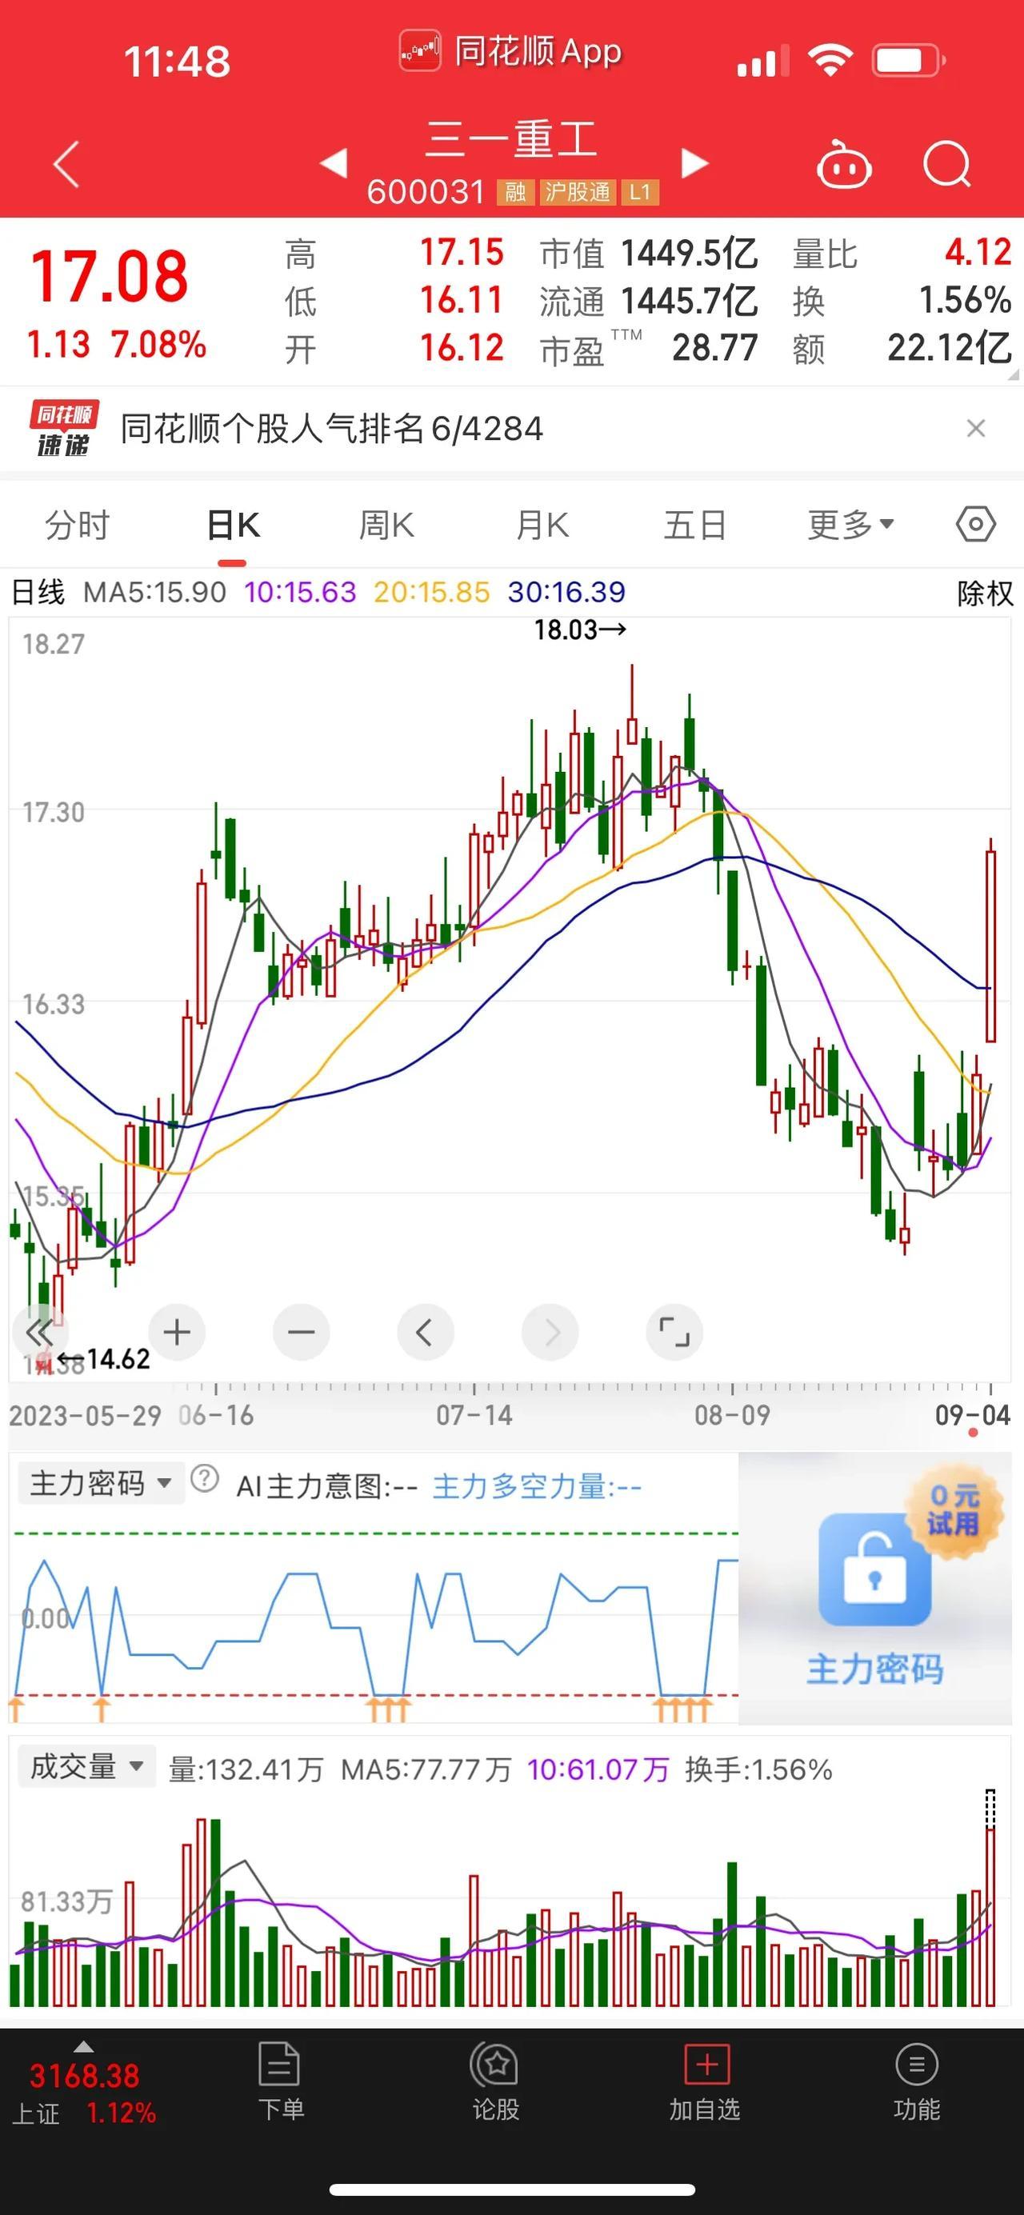Switch to 月K tab
This screenshot has width=1024, height=2215.
(x=542, y=525)
